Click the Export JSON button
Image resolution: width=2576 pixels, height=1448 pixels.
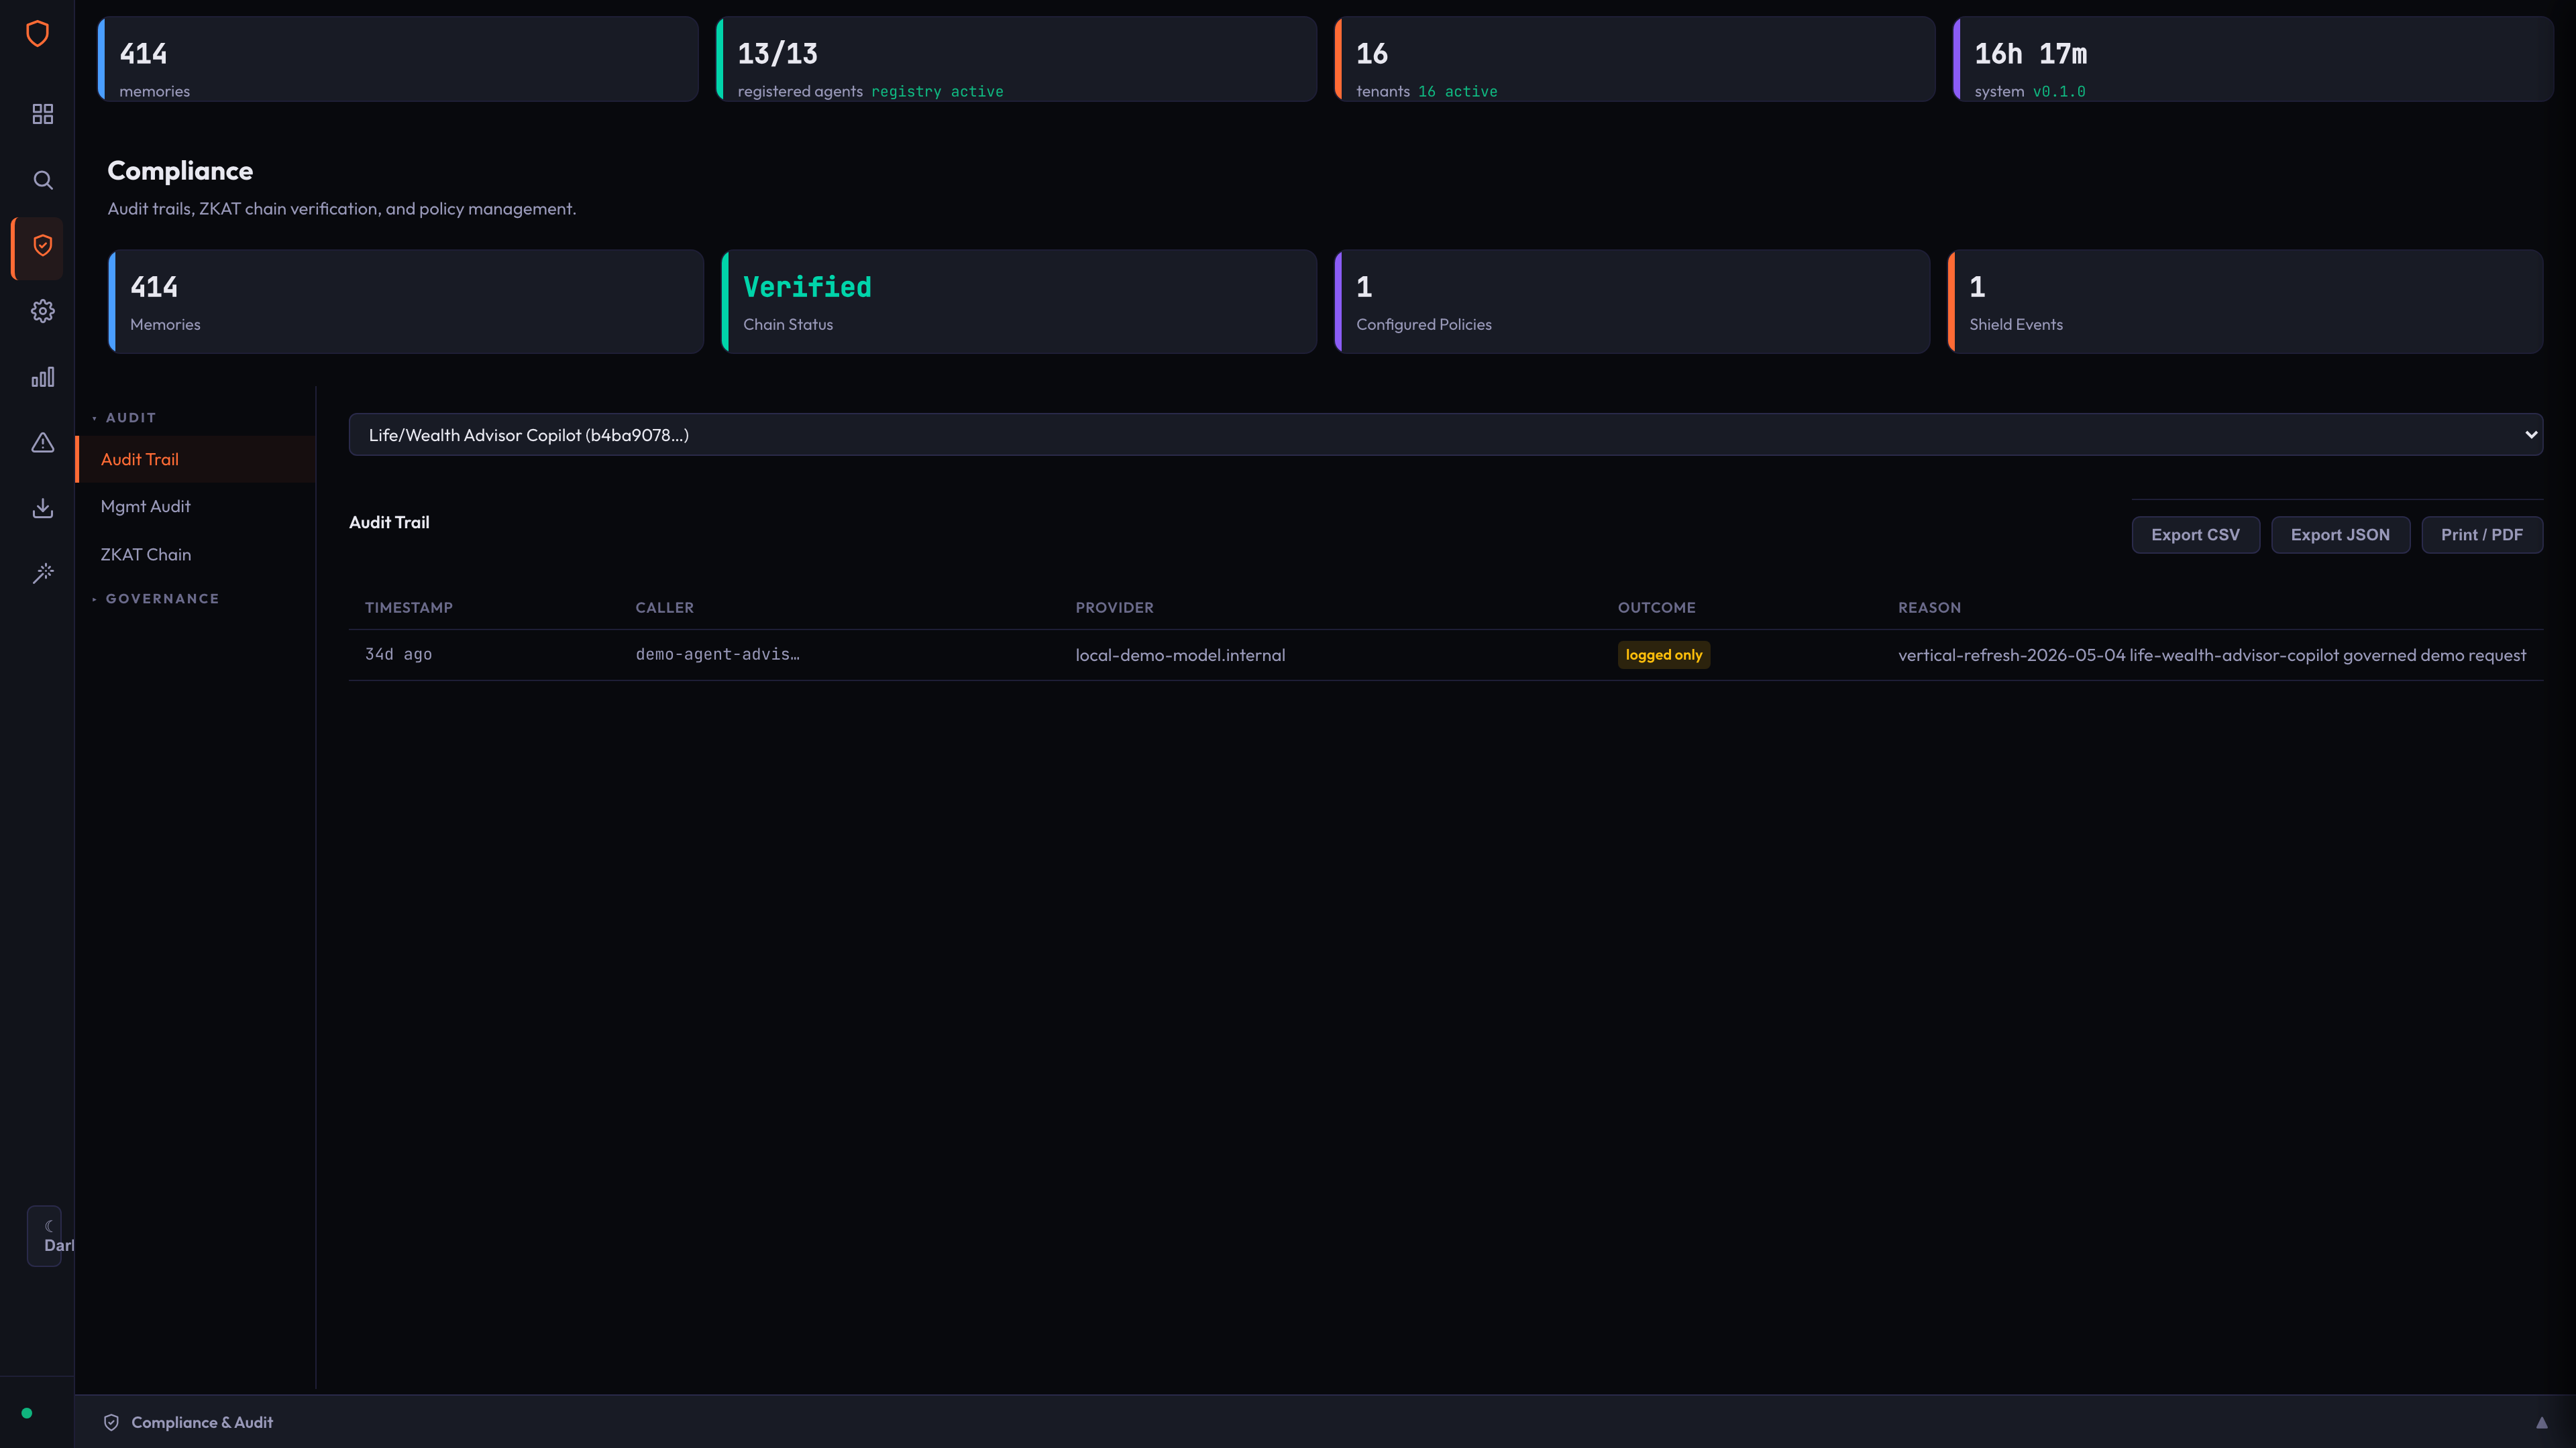pos(2340,535)
